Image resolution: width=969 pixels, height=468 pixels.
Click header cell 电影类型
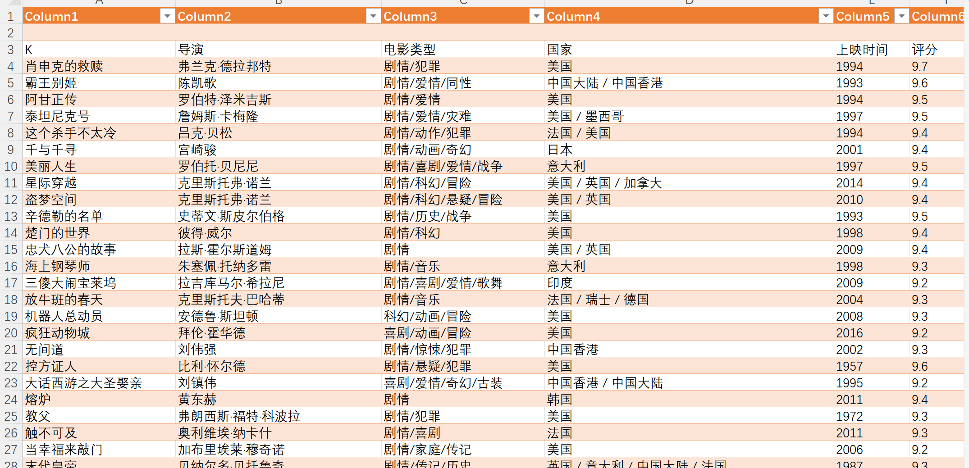[463, 50]
